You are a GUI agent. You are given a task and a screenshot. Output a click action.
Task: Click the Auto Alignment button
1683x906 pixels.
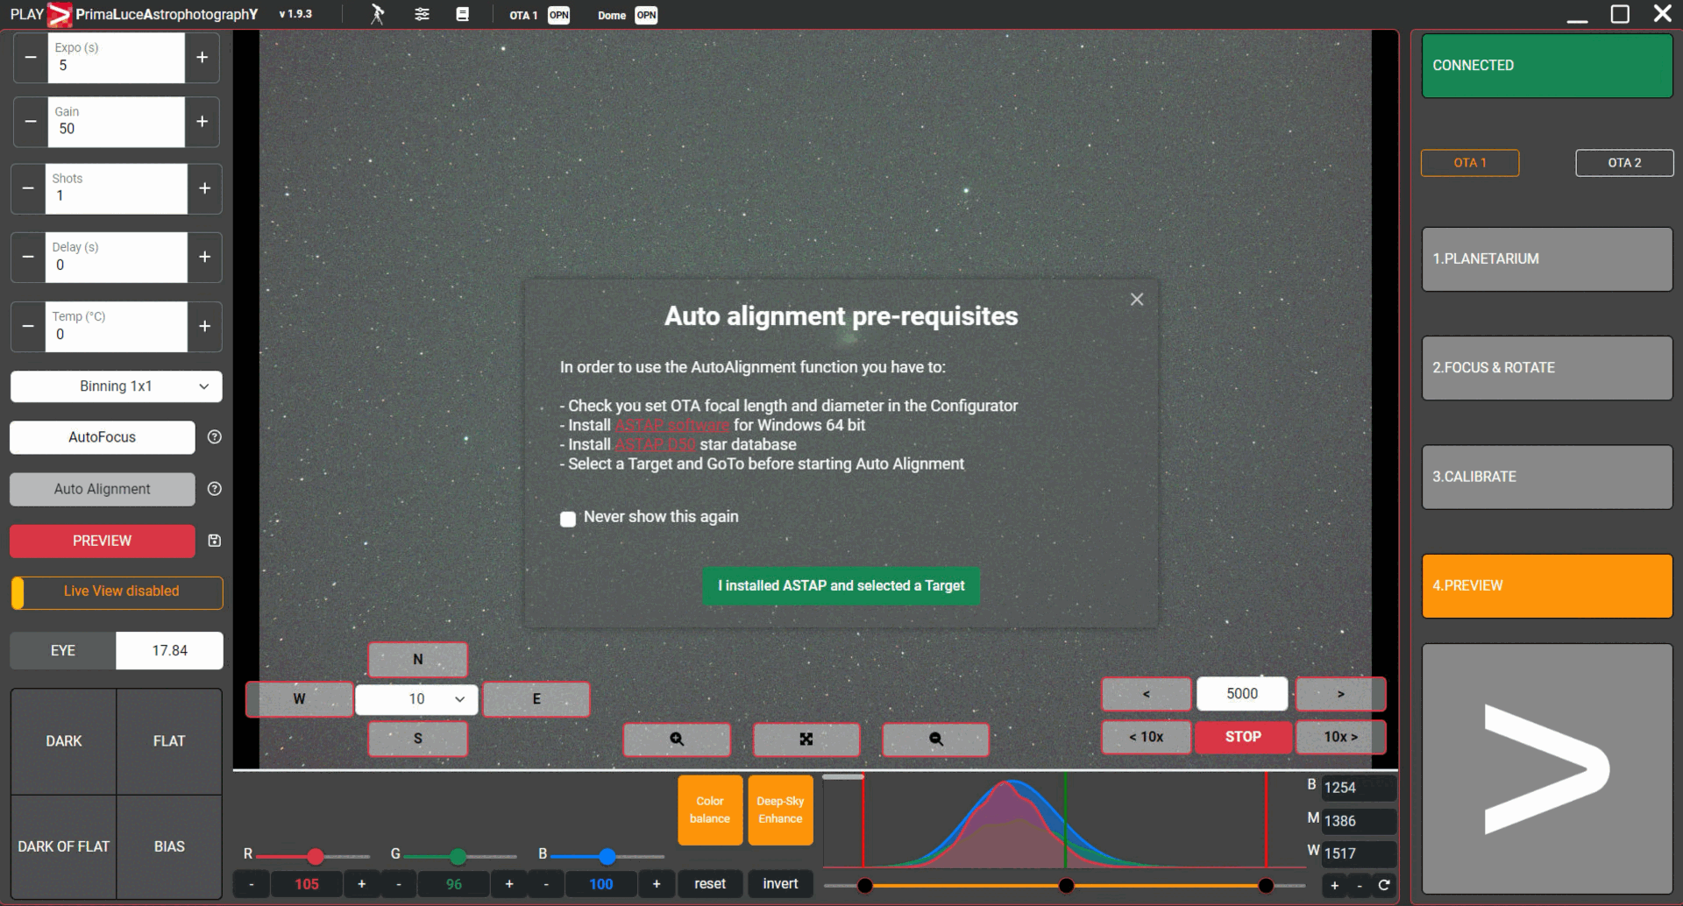click(103, 489)
